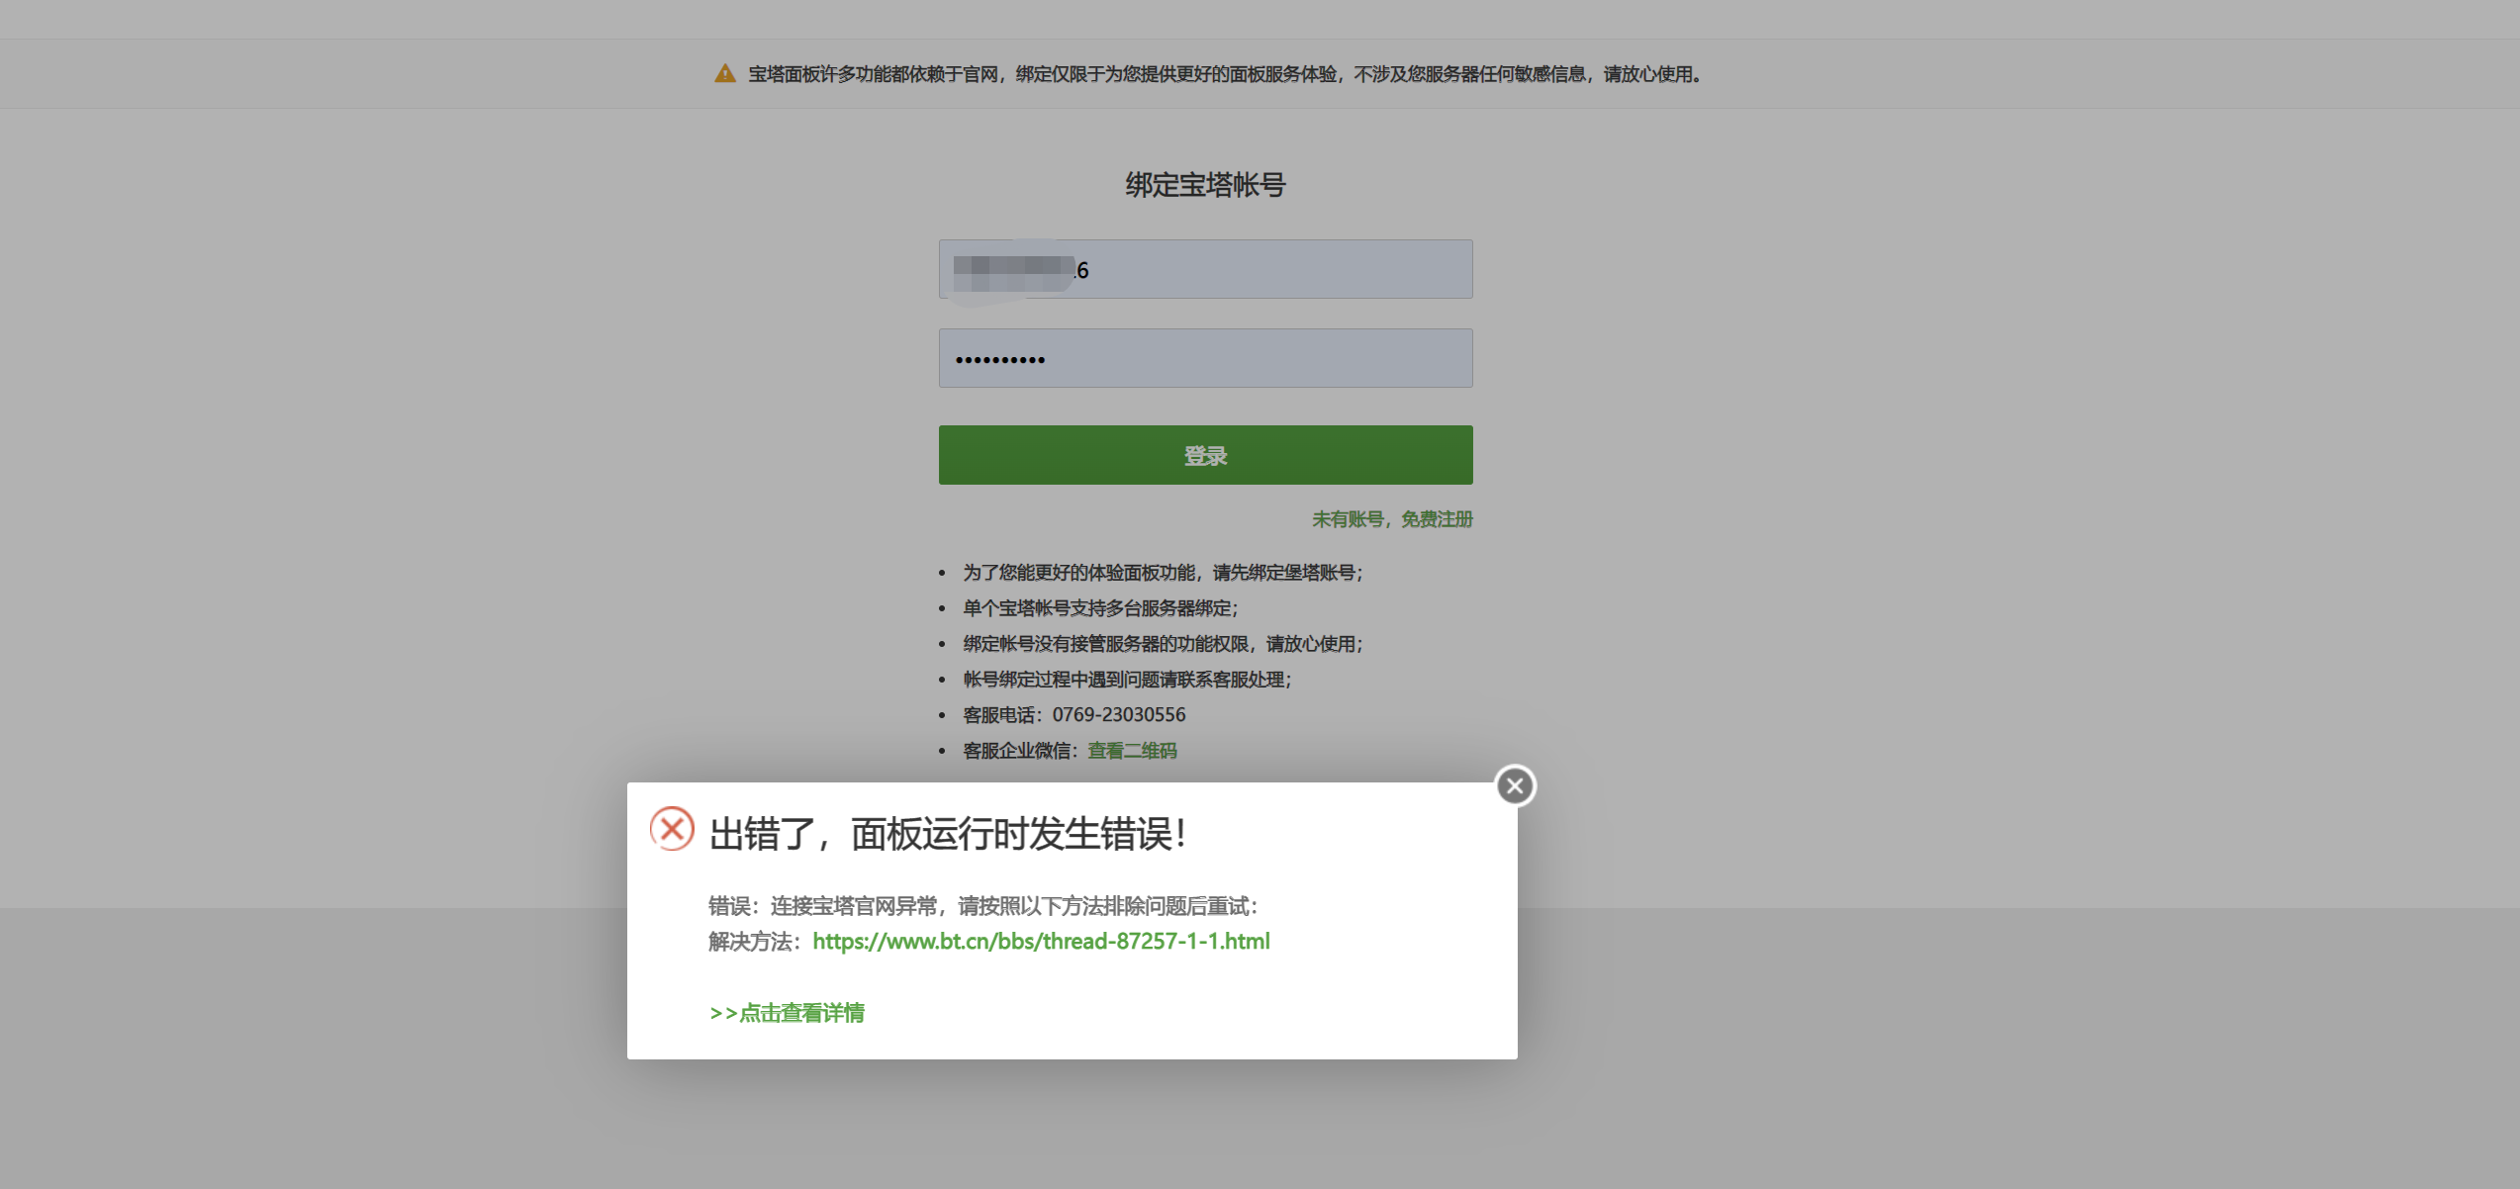Click the '绑定宝塔帐号' heading

tap(1205, 185)
